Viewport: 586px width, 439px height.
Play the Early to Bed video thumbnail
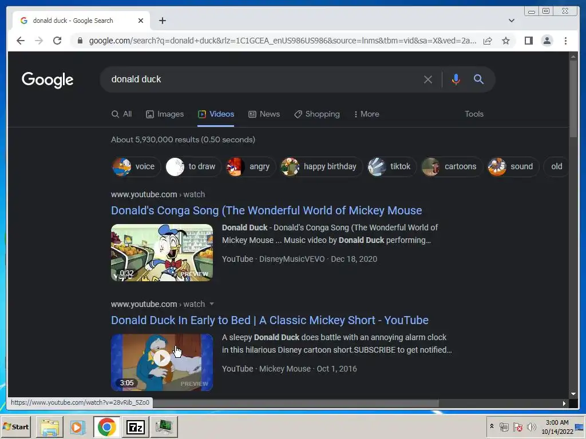click(x=162, y=362)
